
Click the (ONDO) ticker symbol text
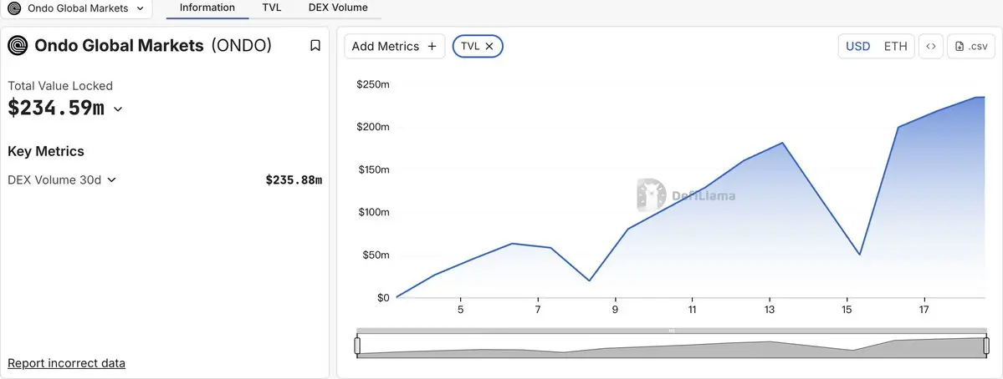(x=242, y=45)
